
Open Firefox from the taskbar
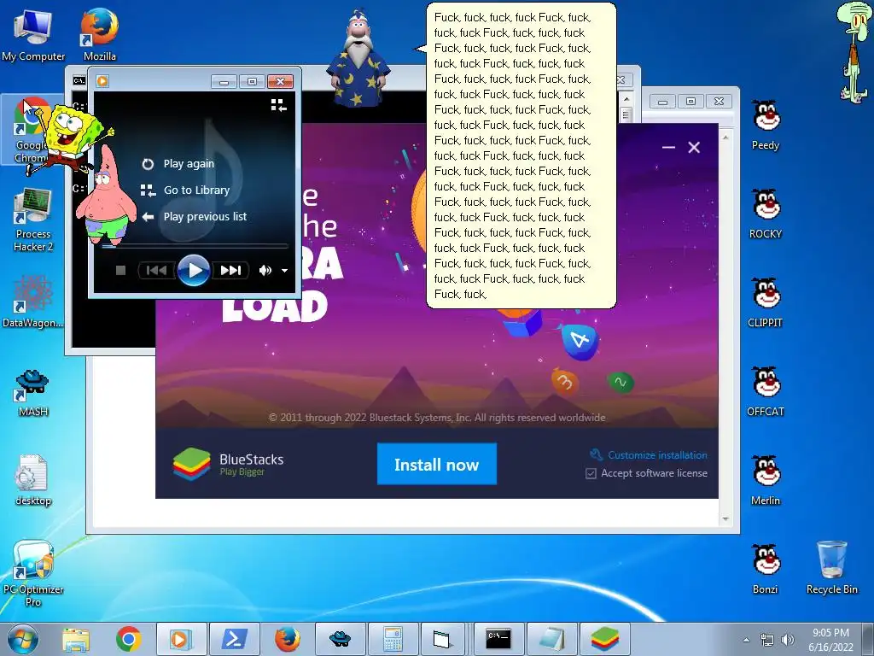287,639
